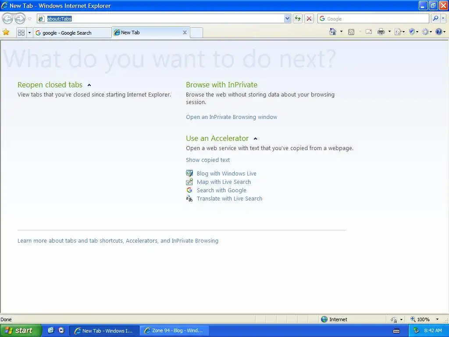Click the 8:42 AM clock
Screen dimensions: 449x337
point(433,330)
